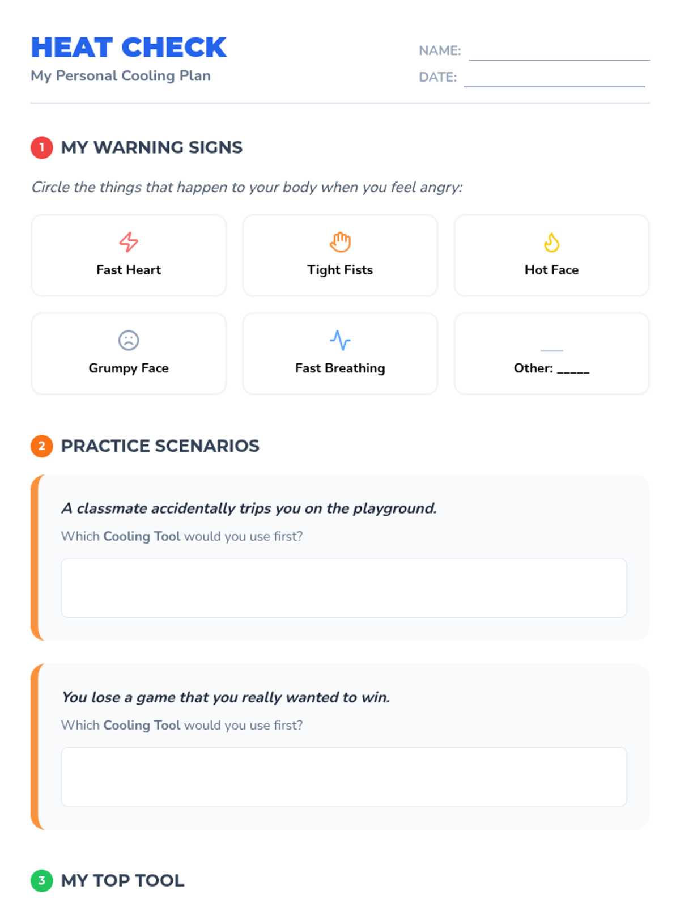Viewport: 680px width, 907px height.
Task: Click the lightning bolt Fast Heart icon
Action: pos(129,242)
